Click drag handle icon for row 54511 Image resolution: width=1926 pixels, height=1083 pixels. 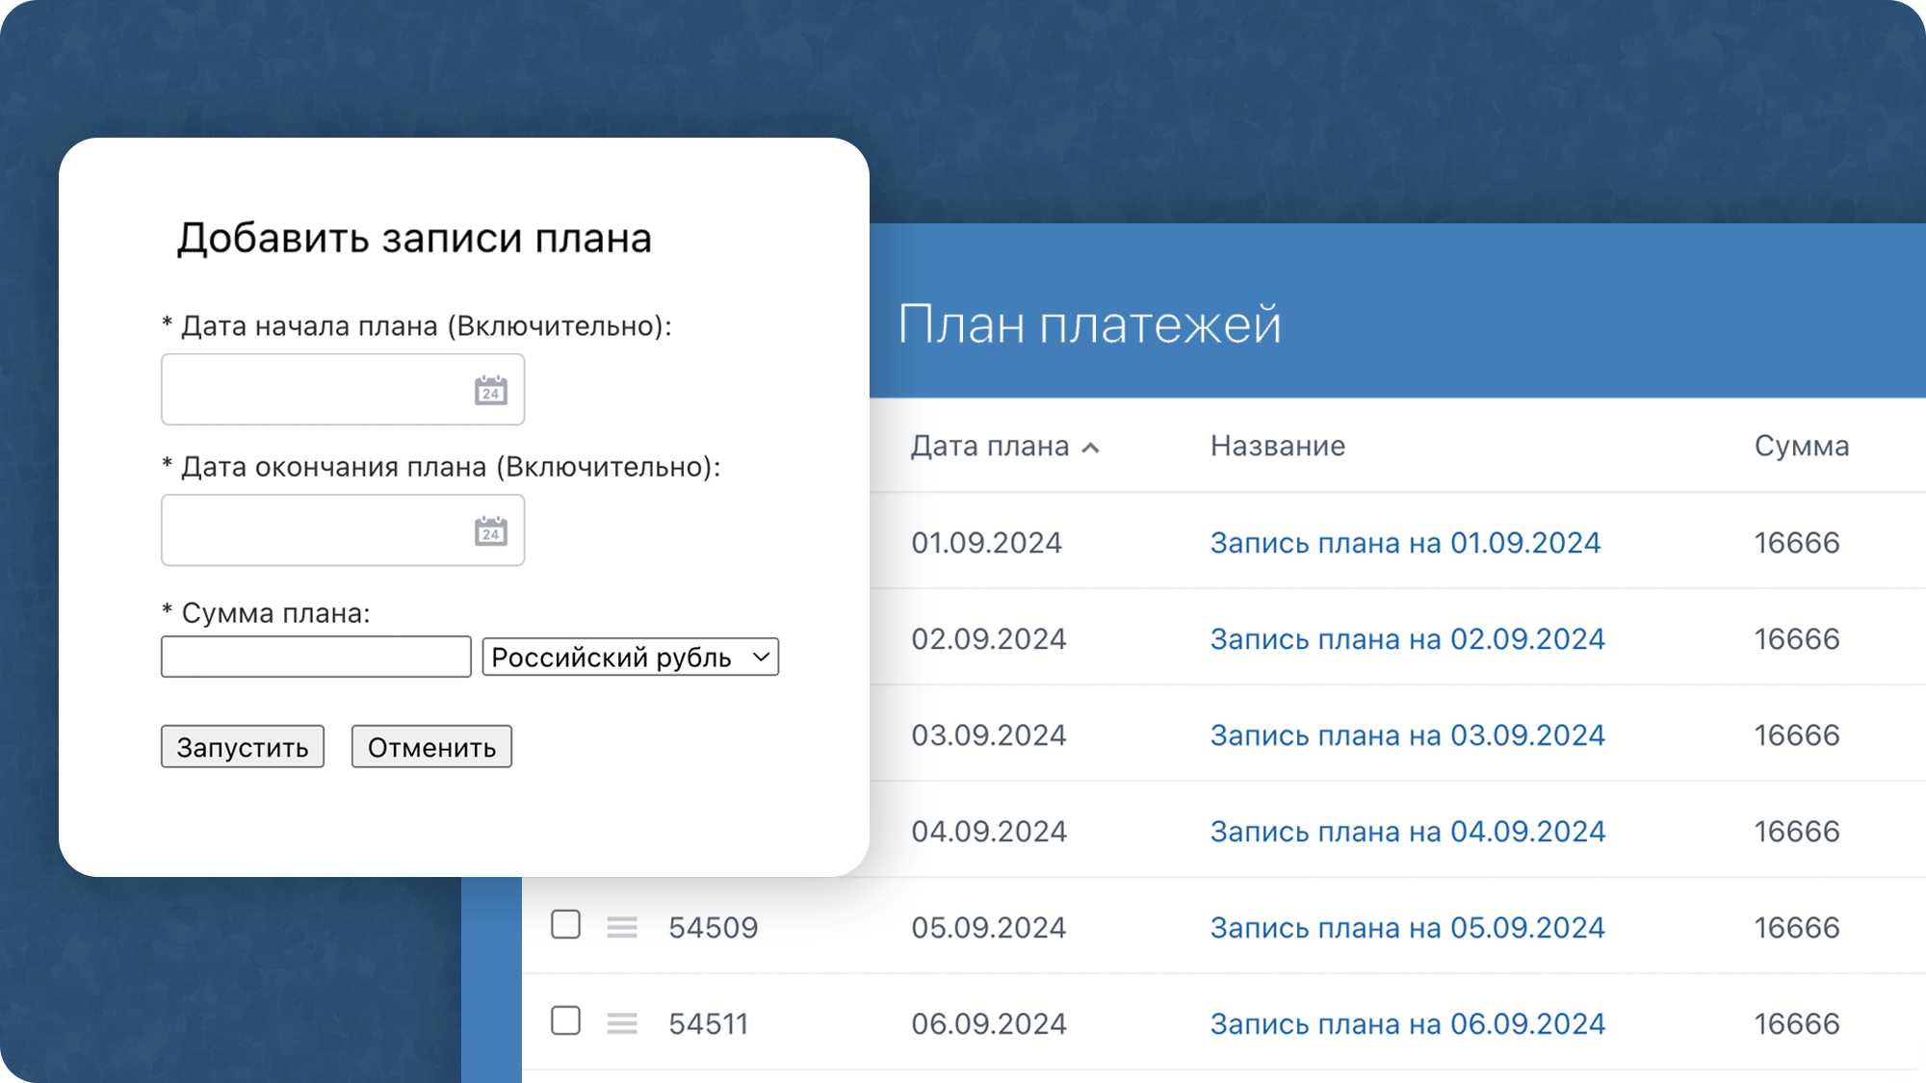[622, 1023]
